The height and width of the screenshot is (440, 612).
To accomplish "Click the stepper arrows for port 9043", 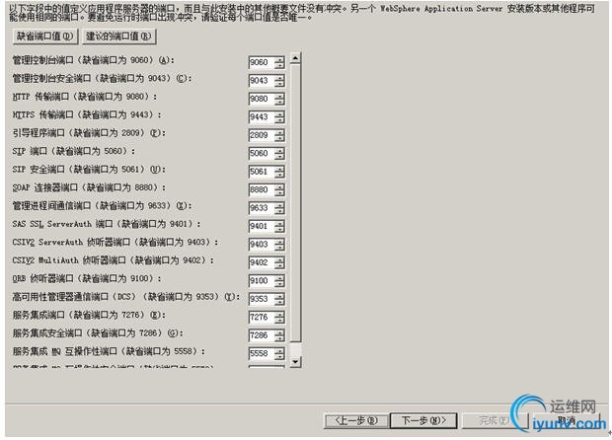I will (x=279, y=81).
